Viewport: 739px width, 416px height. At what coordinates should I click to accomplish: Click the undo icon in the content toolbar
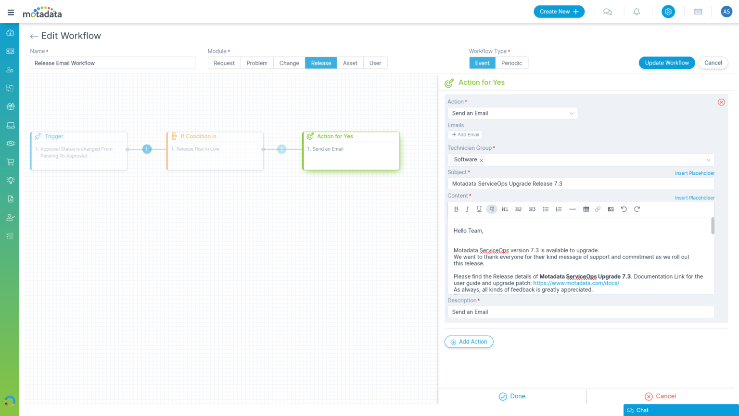(624, 209)
